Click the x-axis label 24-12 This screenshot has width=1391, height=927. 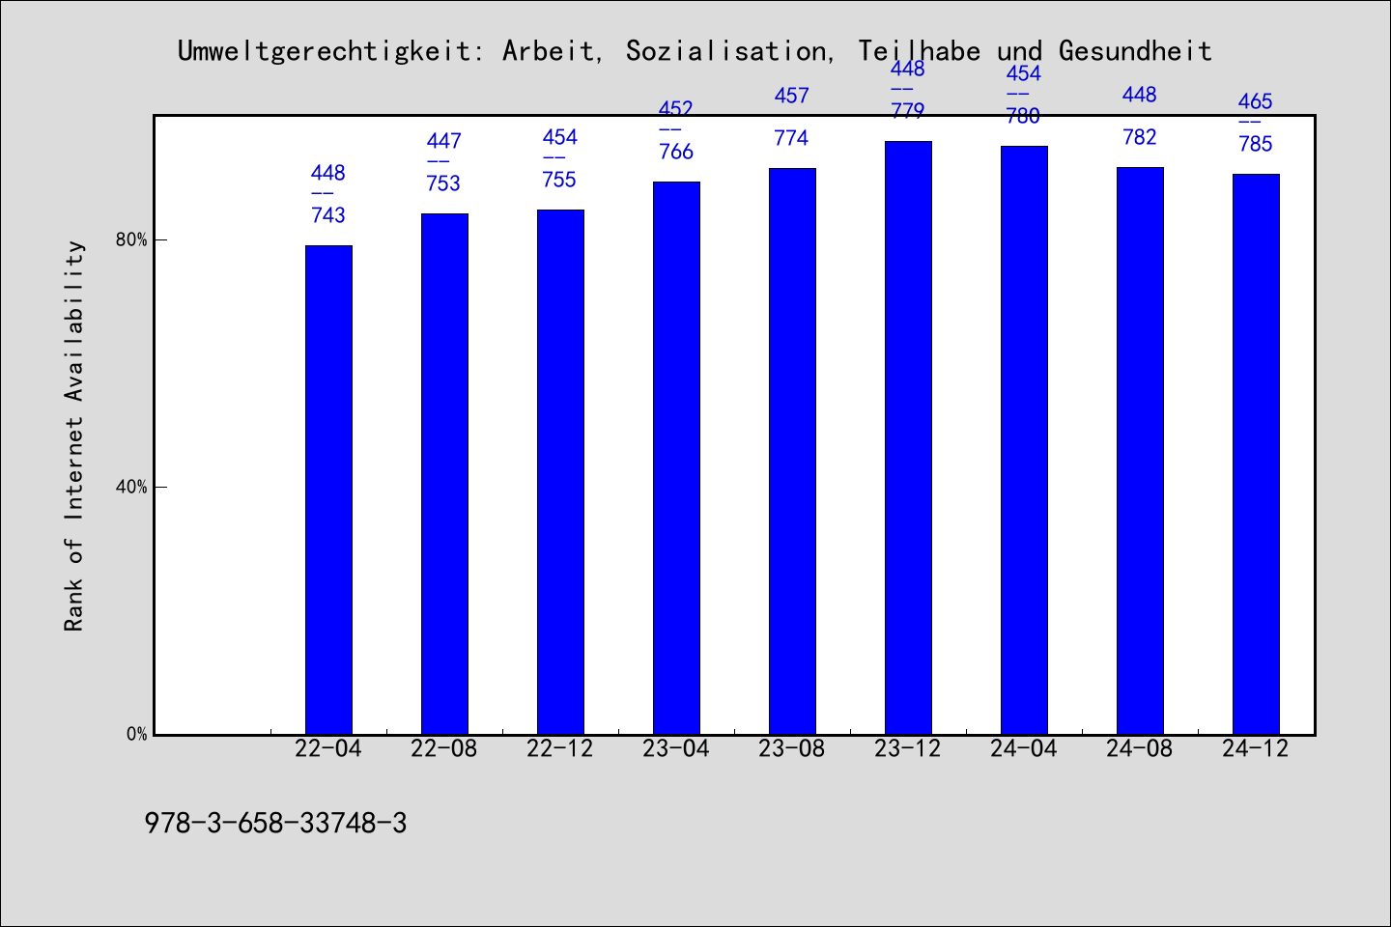[1256, 748]
